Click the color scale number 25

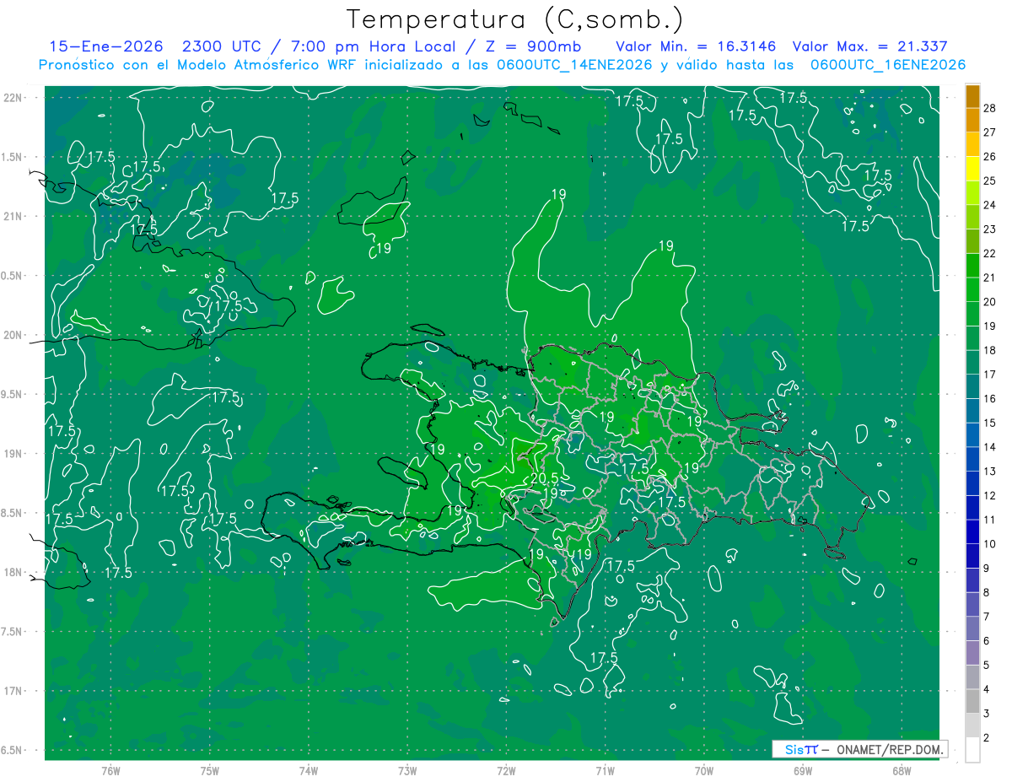tap(989, 181)
